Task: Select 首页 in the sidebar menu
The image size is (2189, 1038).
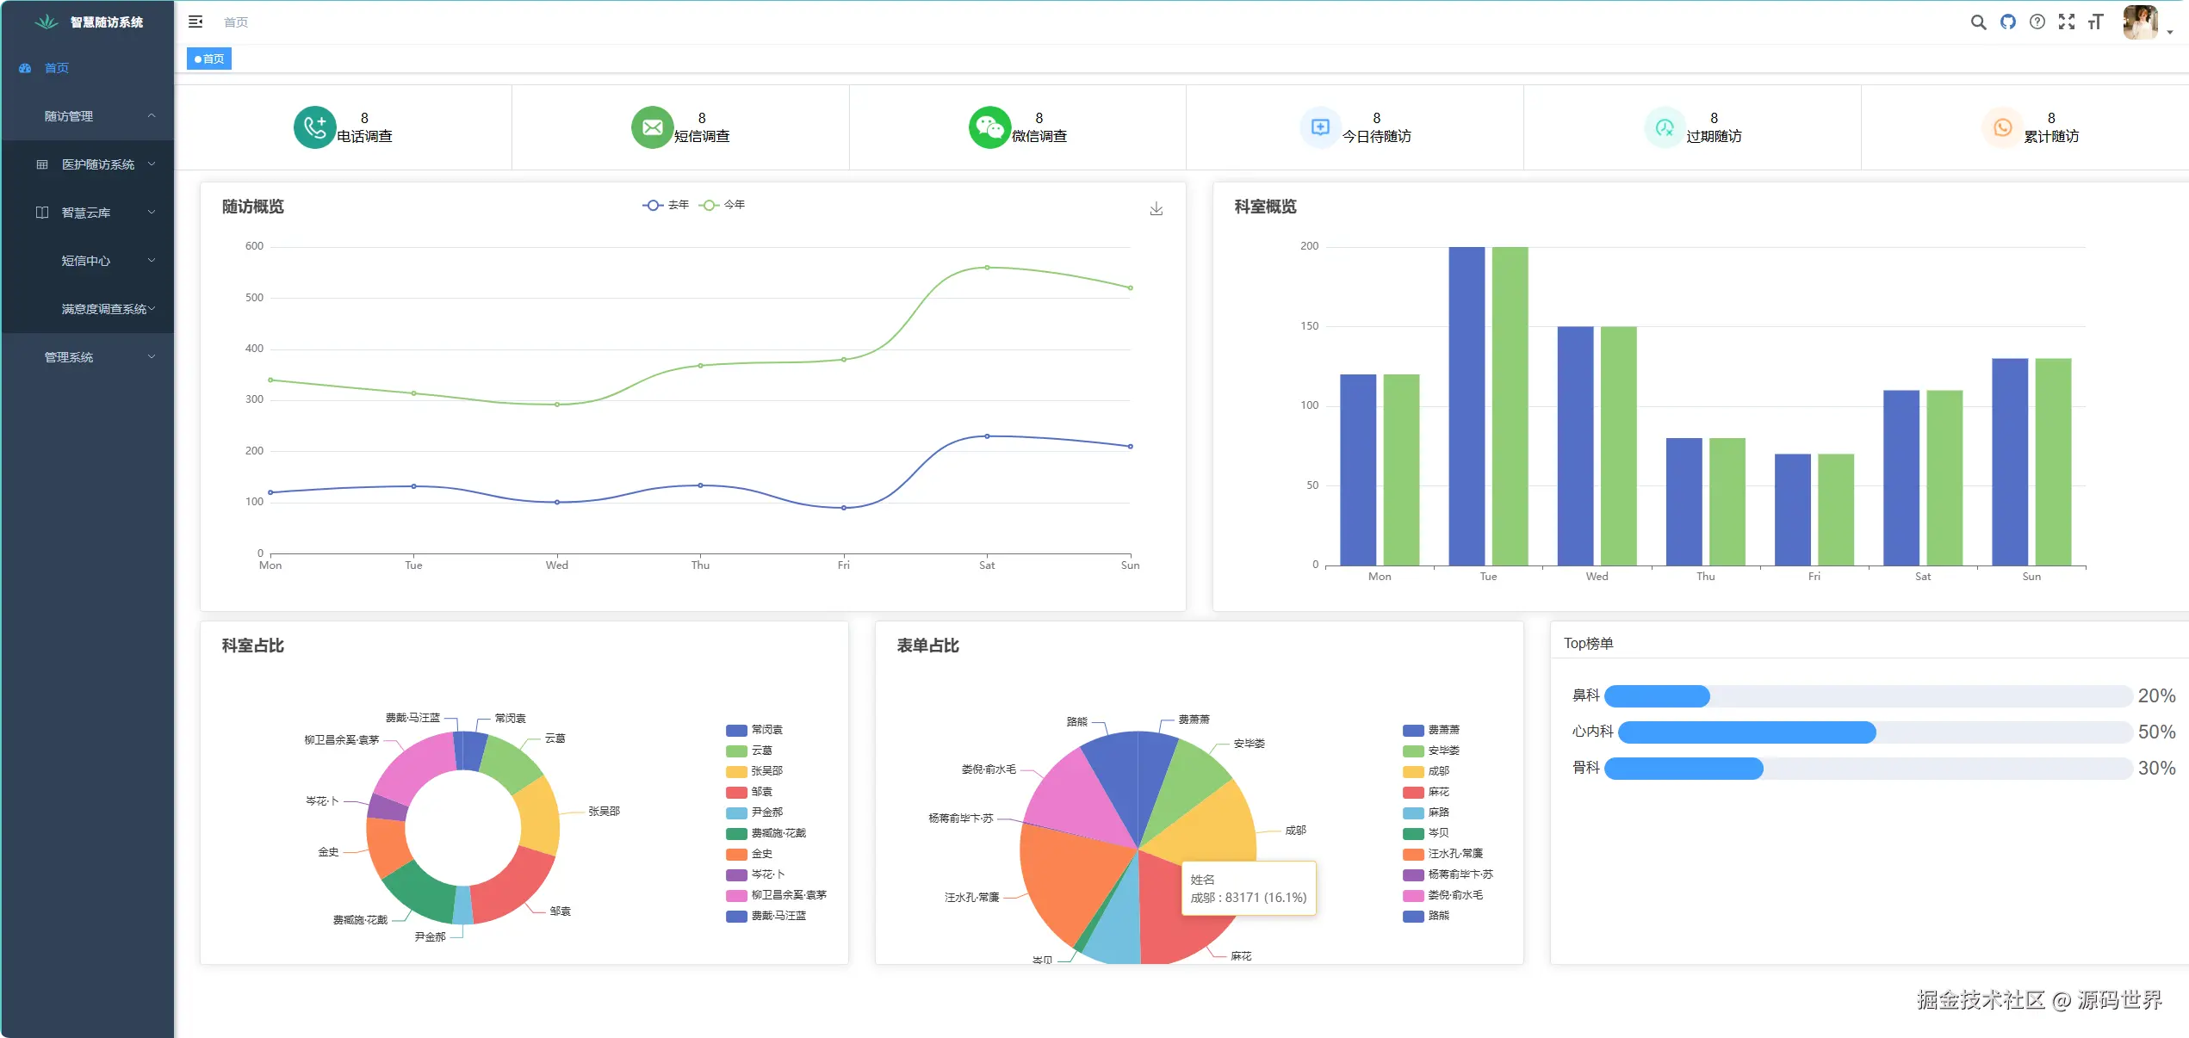Action: click(56, 68)
